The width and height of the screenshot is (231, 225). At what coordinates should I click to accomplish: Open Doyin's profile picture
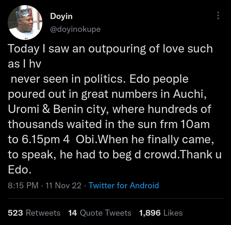pyautogui.click(x=25, y=23)
